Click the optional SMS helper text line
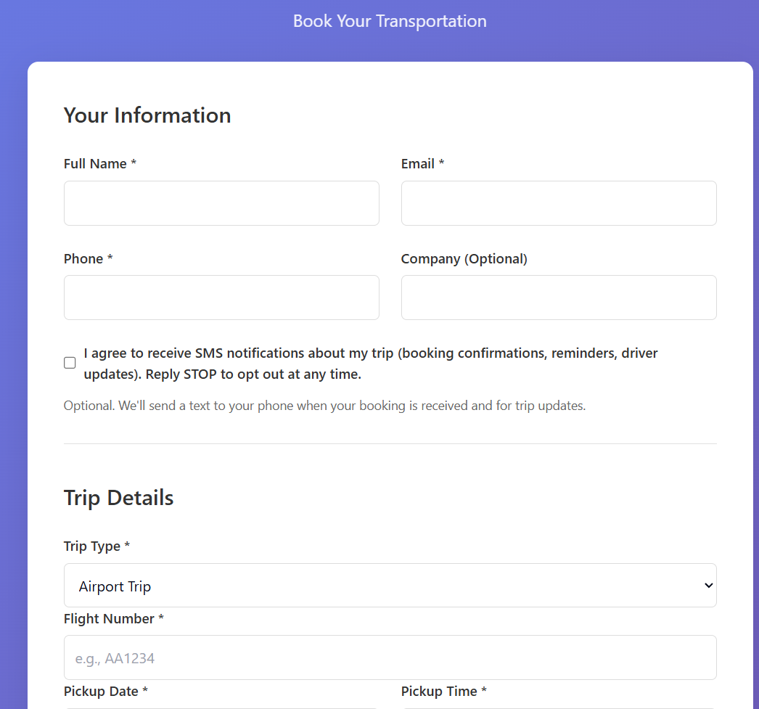The image size is (759, 709). pyautogui.click(x=324, y=405)
